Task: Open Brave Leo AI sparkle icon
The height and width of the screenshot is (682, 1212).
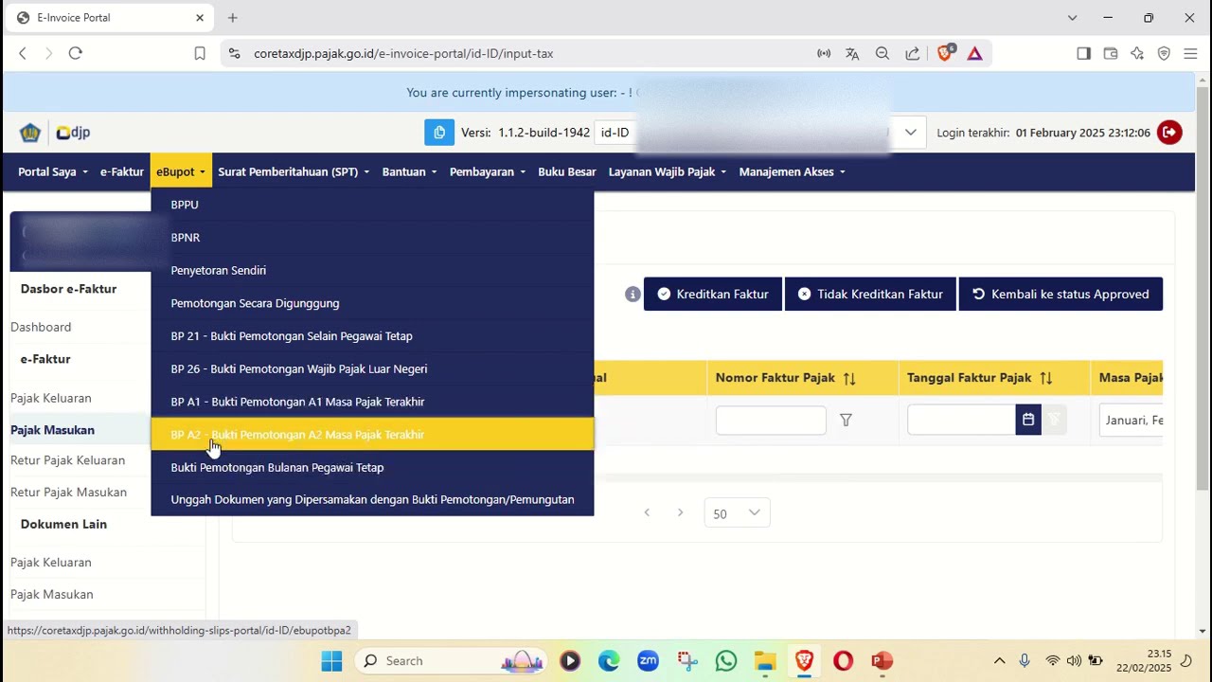Action: coord(1137,53)
